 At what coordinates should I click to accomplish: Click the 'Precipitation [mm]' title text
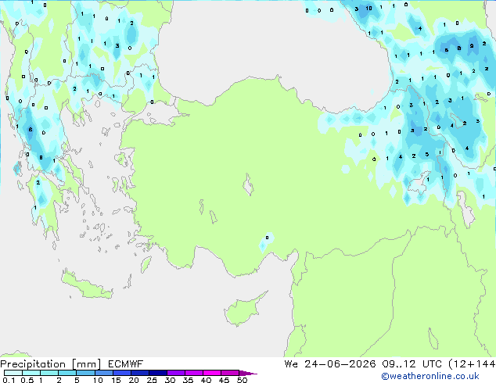tap(51, 364)
